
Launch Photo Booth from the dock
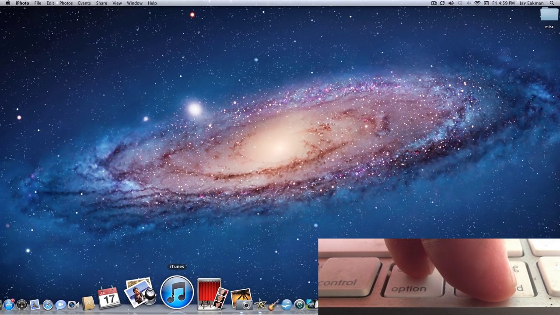[x=212, y=294]
